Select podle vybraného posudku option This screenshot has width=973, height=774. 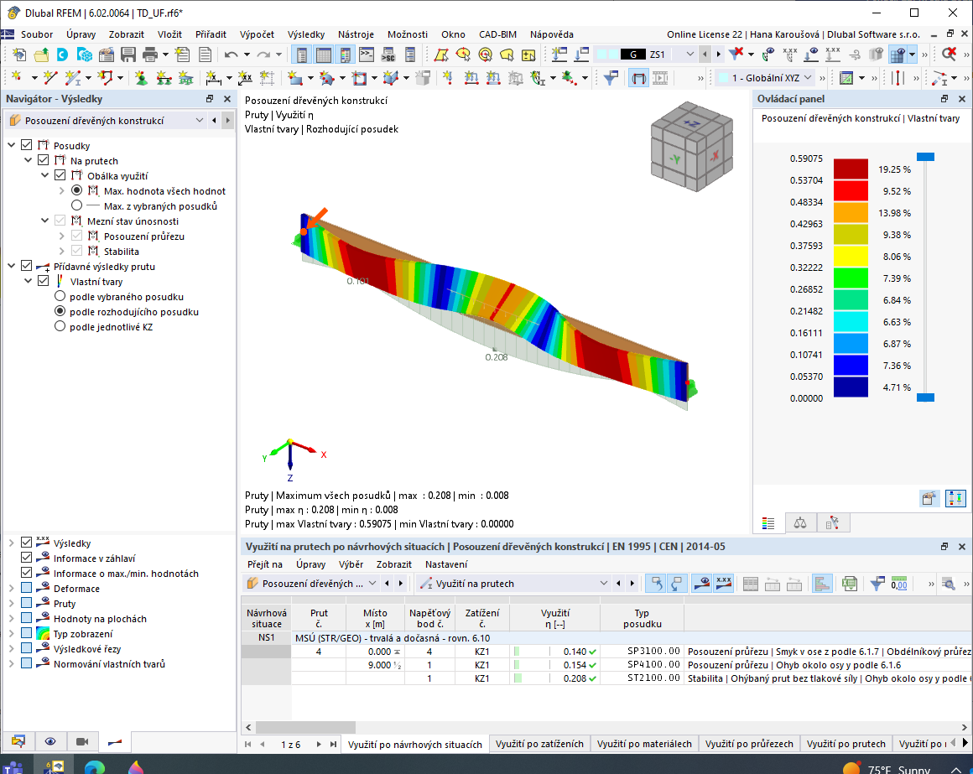(x=60, y=297)
